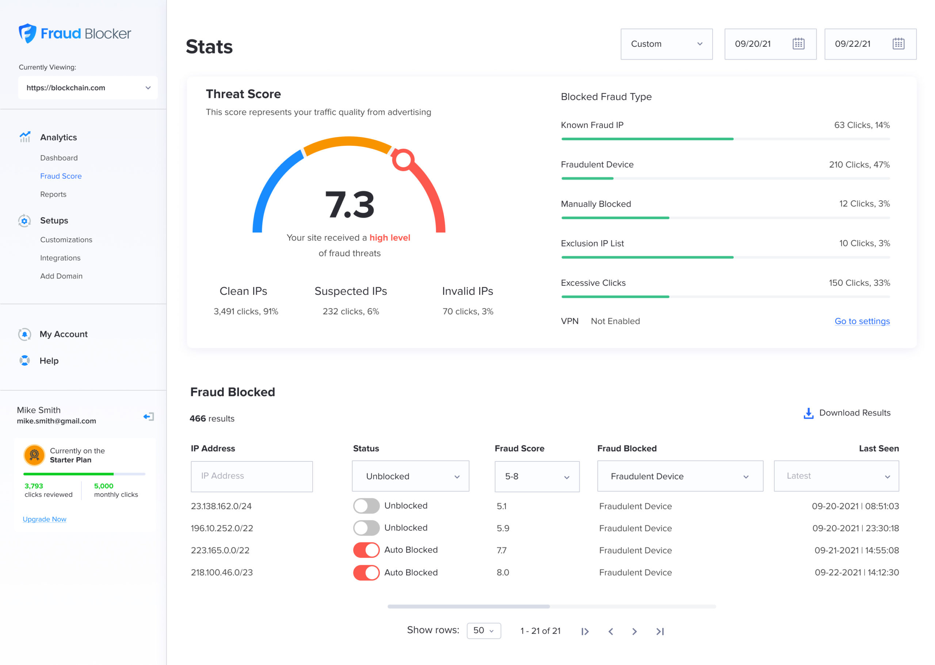Expand the Fraud Score 5-8 filter dropdown

click(x=537, y=476)
